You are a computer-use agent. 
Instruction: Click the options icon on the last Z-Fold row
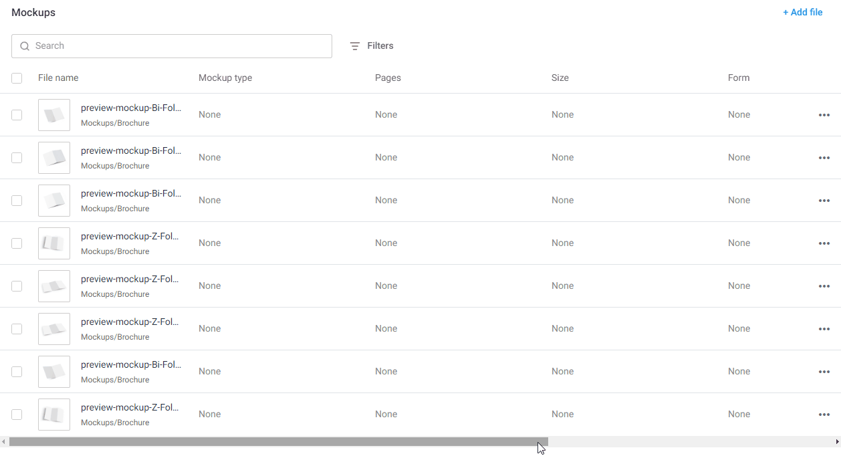tap(824, 415)
